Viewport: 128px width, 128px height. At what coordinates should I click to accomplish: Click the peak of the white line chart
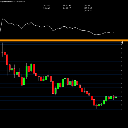coord(3,19)
